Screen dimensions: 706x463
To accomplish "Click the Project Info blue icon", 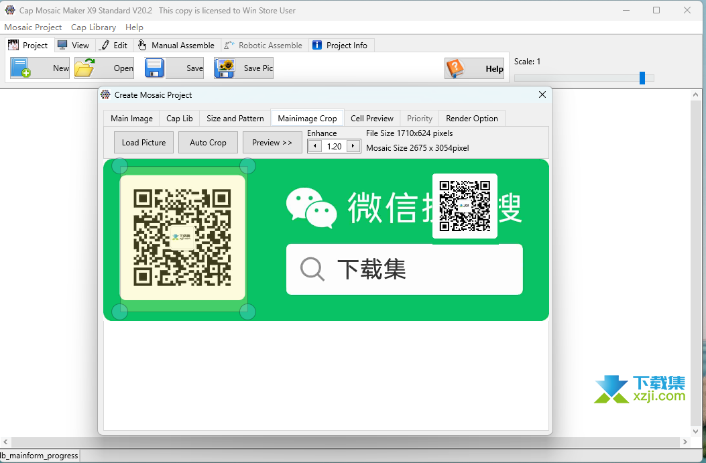I will (317, 45).
